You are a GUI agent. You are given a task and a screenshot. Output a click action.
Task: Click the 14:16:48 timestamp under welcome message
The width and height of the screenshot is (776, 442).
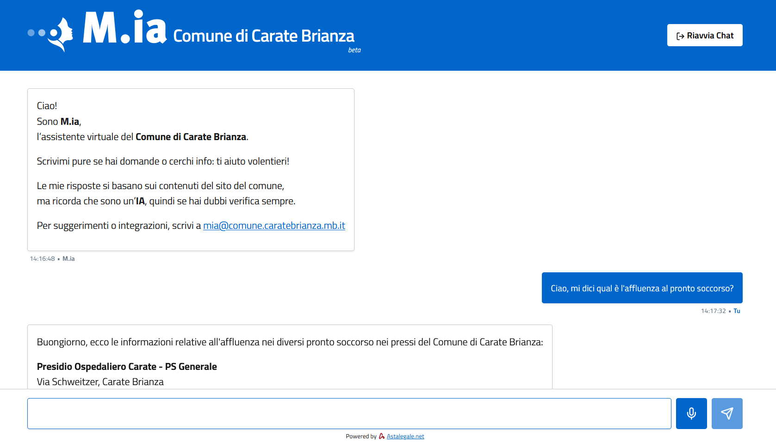pyautogui.click(x=42, y=259)
